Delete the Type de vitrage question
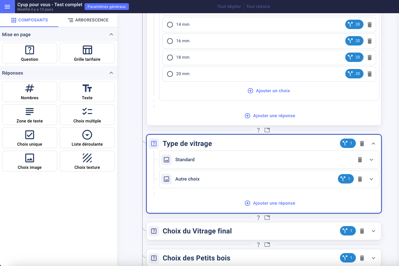Viewport: 399px width, 266px height. click(362, 144)
